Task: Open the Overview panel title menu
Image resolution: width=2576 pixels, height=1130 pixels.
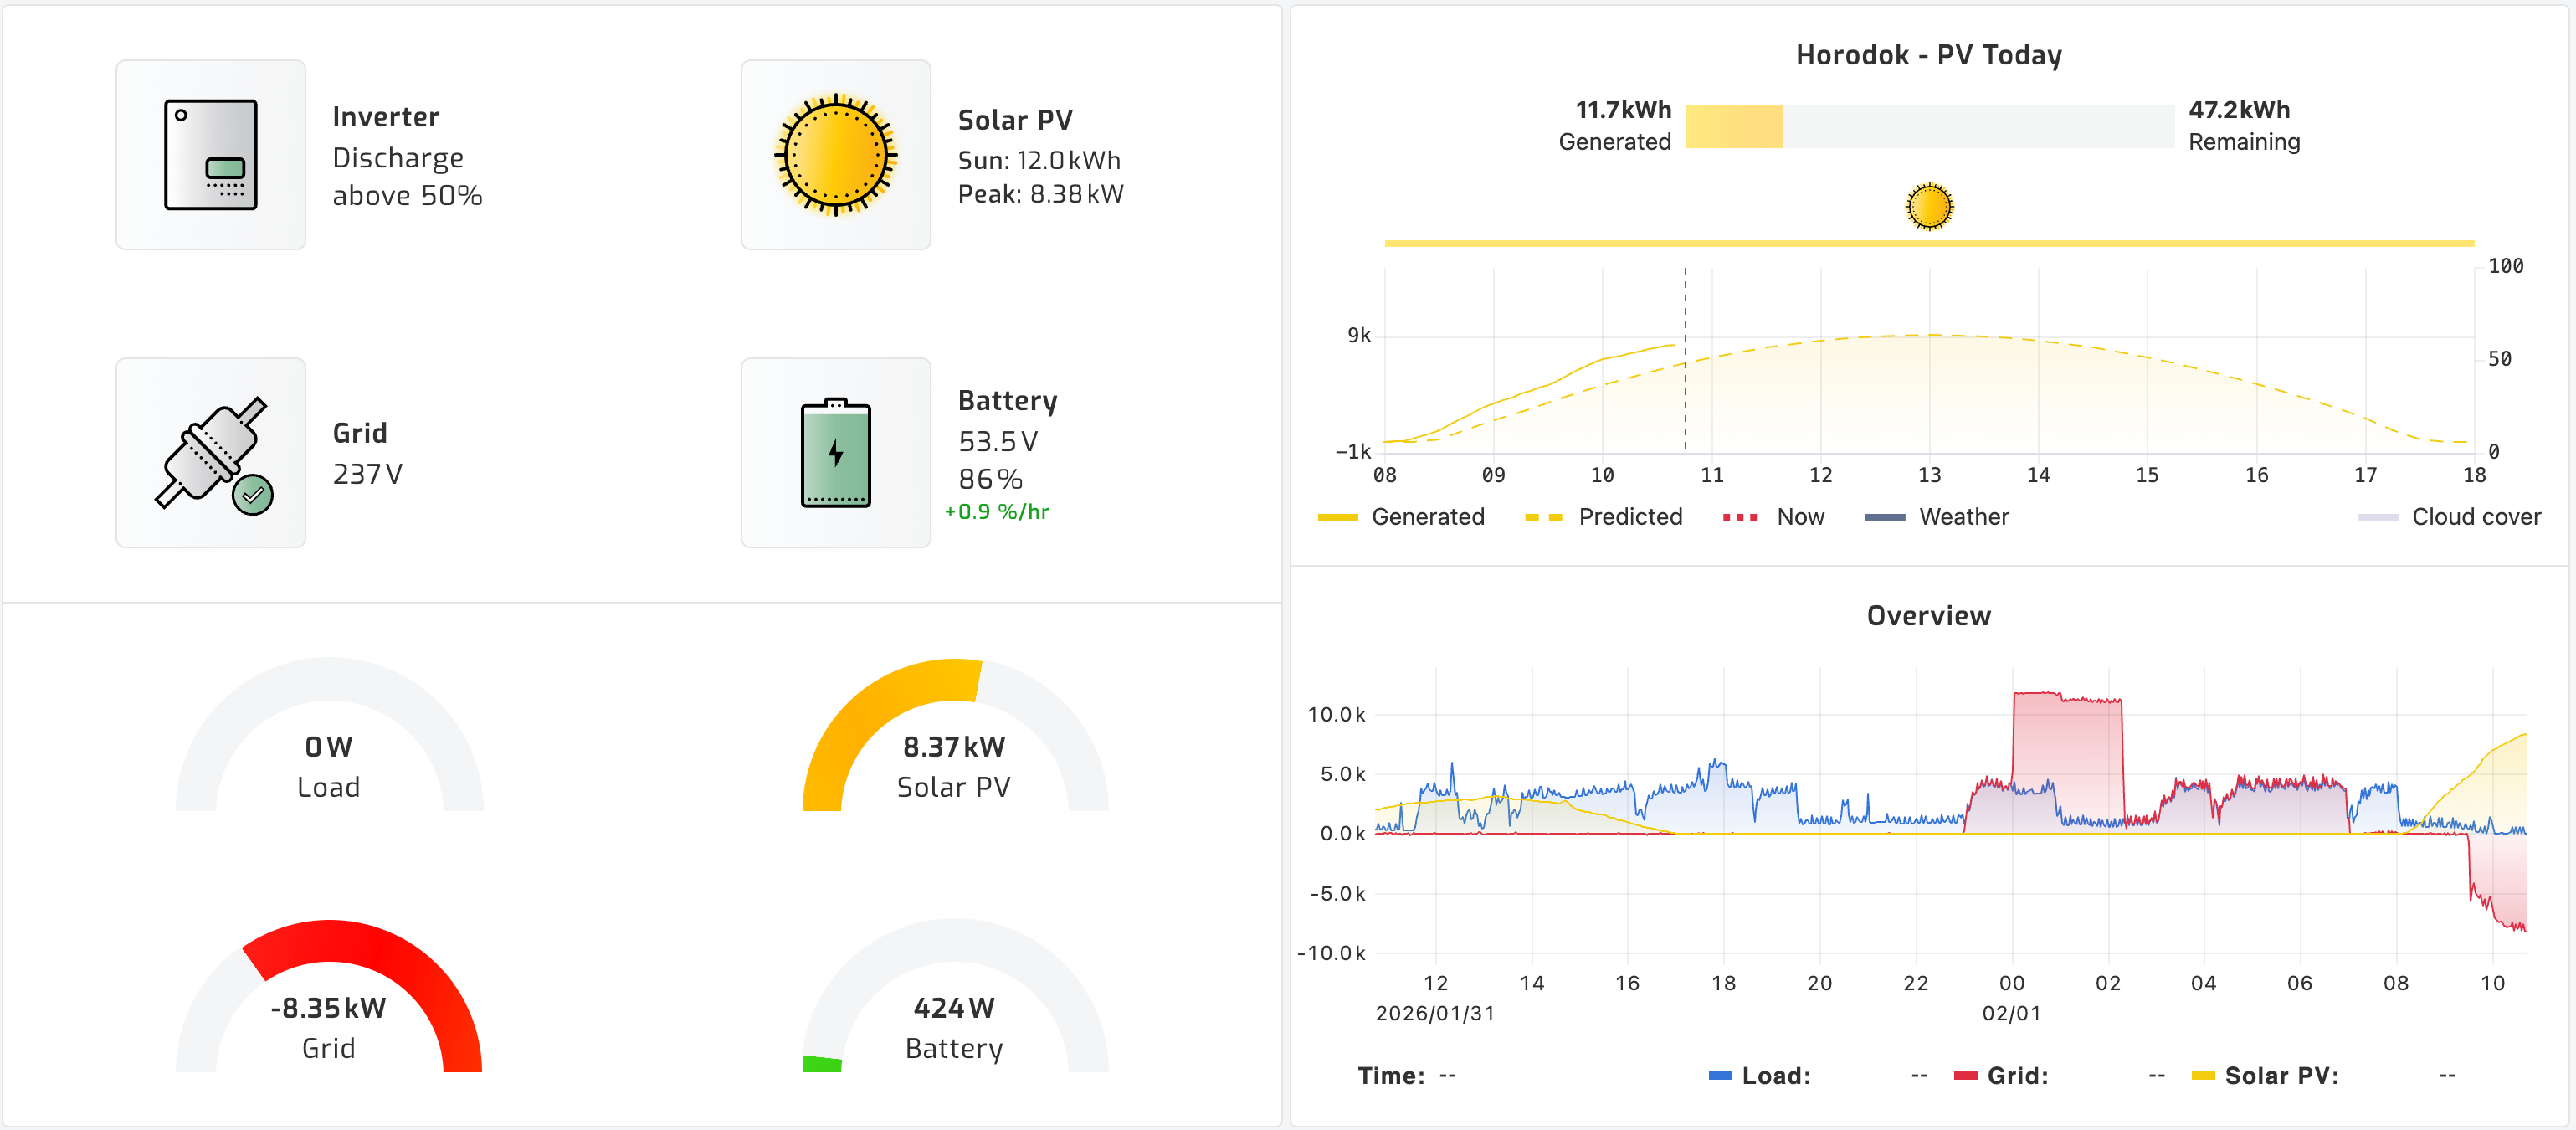Action: [x=1928, y=616]
